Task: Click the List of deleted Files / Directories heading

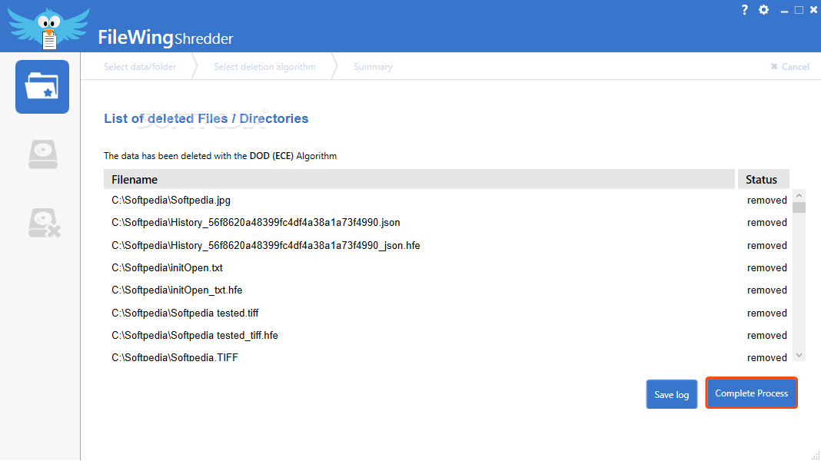Action: click(206, 119)
